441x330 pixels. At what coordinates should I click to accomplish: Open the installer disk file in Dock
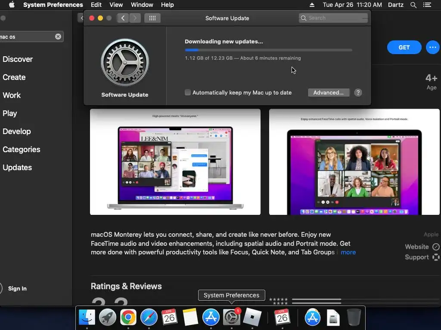(333, 318)
